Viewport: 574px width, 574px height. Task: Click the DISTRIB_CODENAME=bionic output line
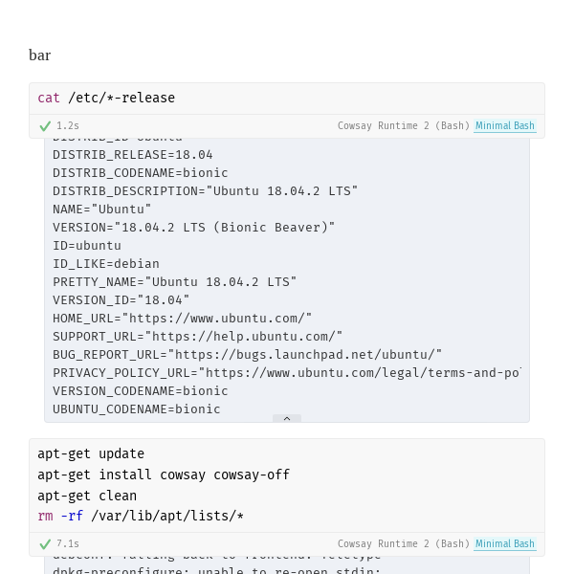click(x=140, y=172)
